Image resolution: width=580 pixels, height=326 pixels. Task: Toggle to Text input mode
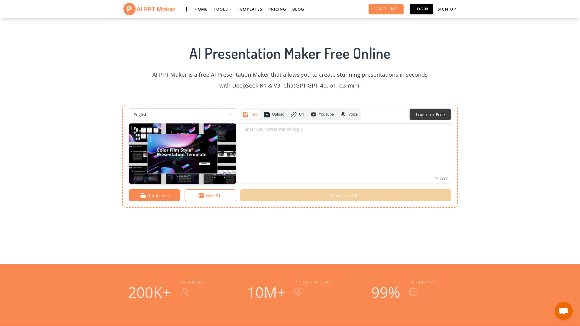250,114
